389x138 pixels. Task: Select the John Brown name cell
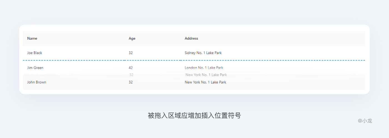pyautogui.click(x=37, y=82)
